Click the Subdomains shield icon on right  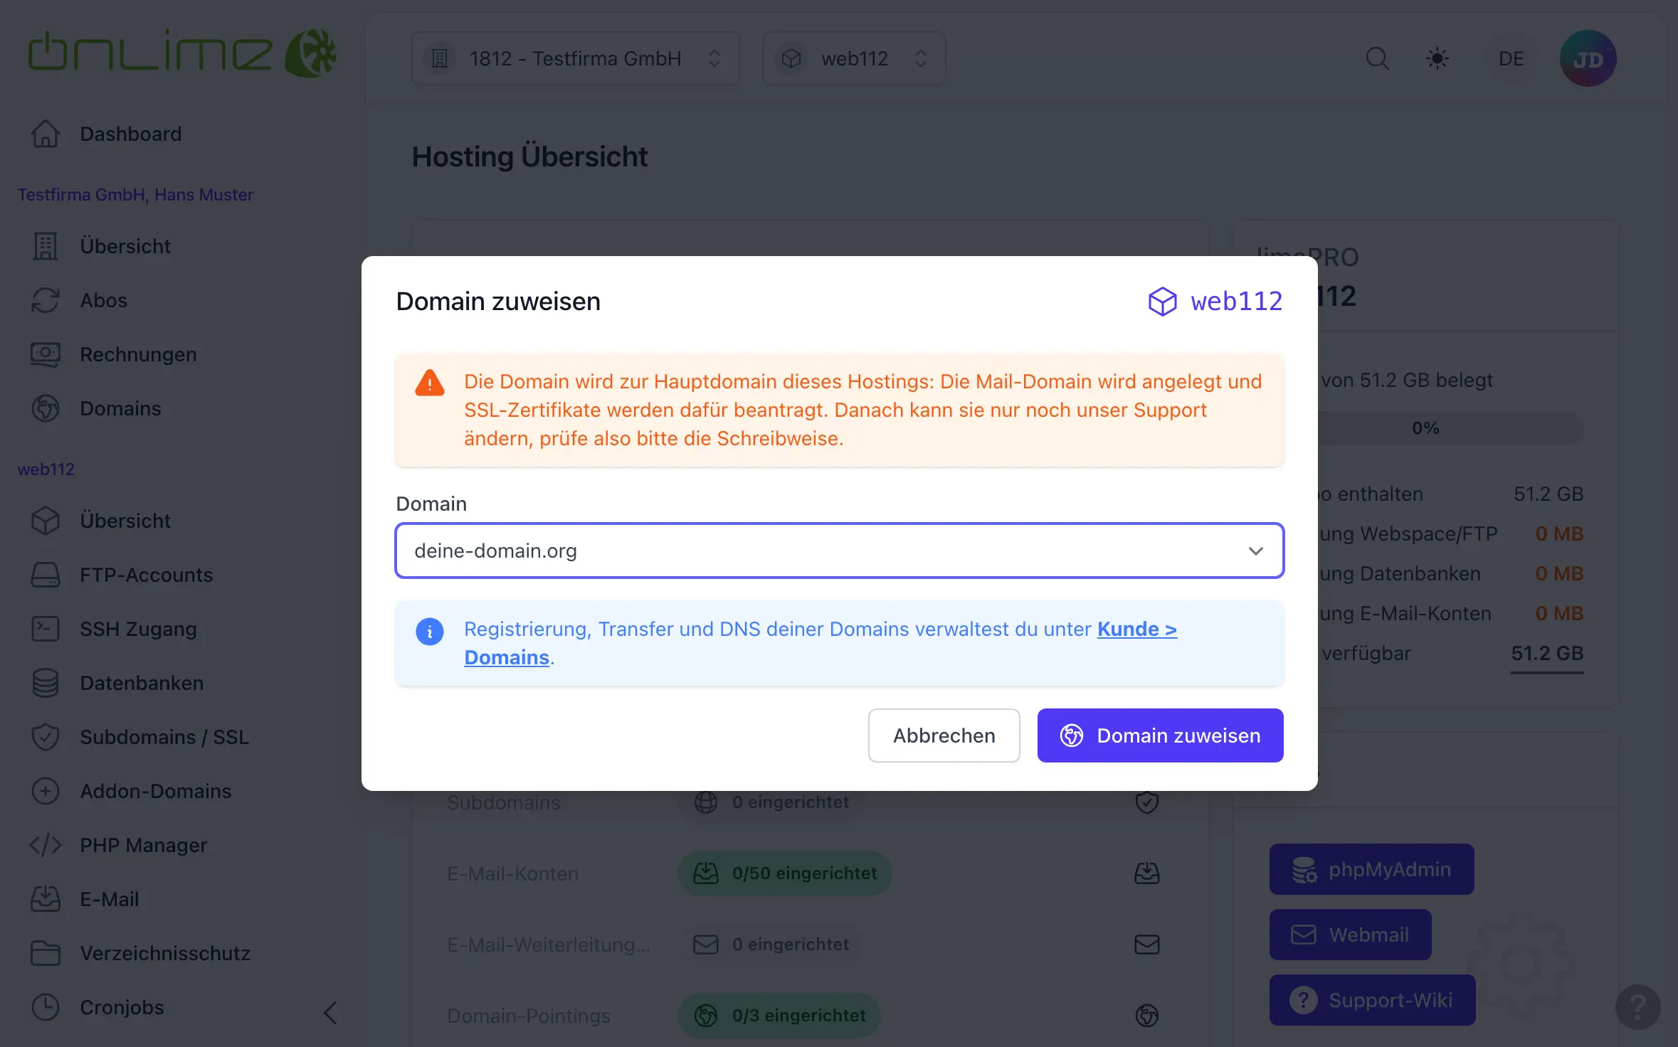tap(1146, 802)
